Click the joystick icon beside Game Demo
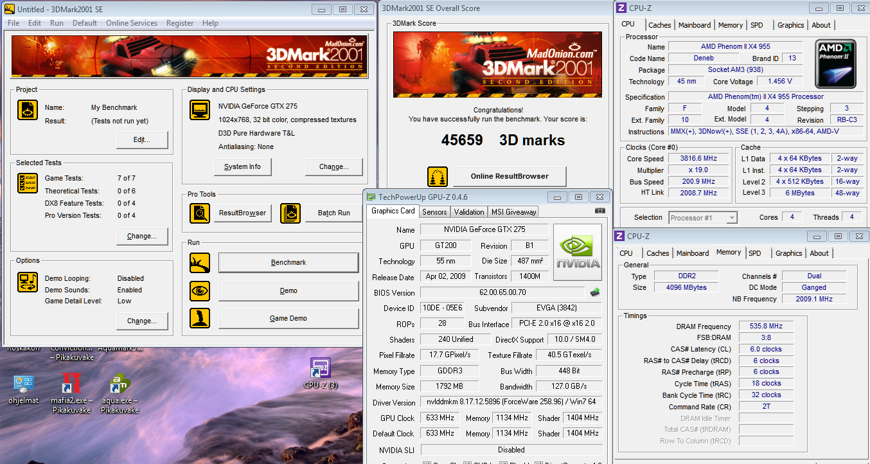Image resolution: width=870 pixels, height=464 pixels. click(200, 318)
